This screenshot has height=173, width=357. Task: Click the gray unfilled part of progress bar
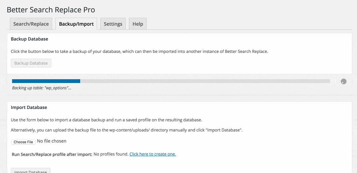(205, 81)
